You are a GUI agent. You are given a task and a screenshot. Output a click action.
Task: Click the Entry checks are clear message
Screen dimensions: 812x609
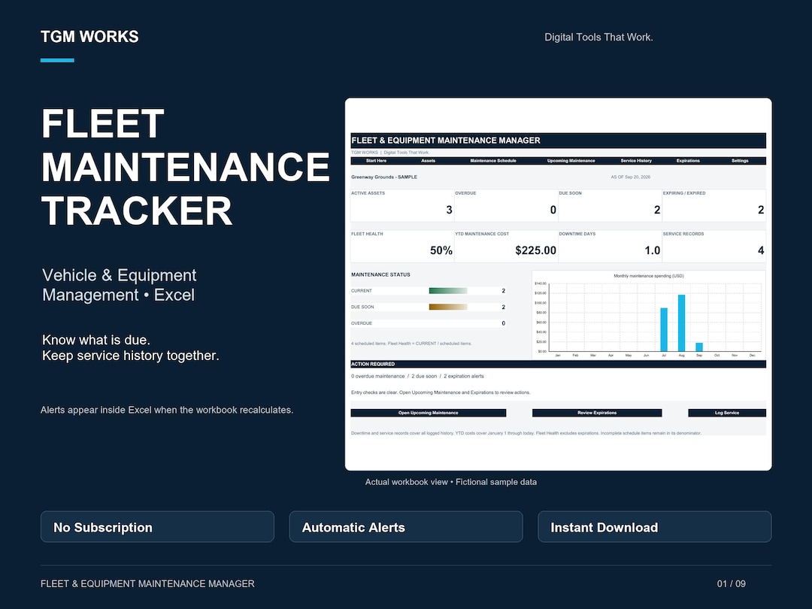(x=441, y=392)
